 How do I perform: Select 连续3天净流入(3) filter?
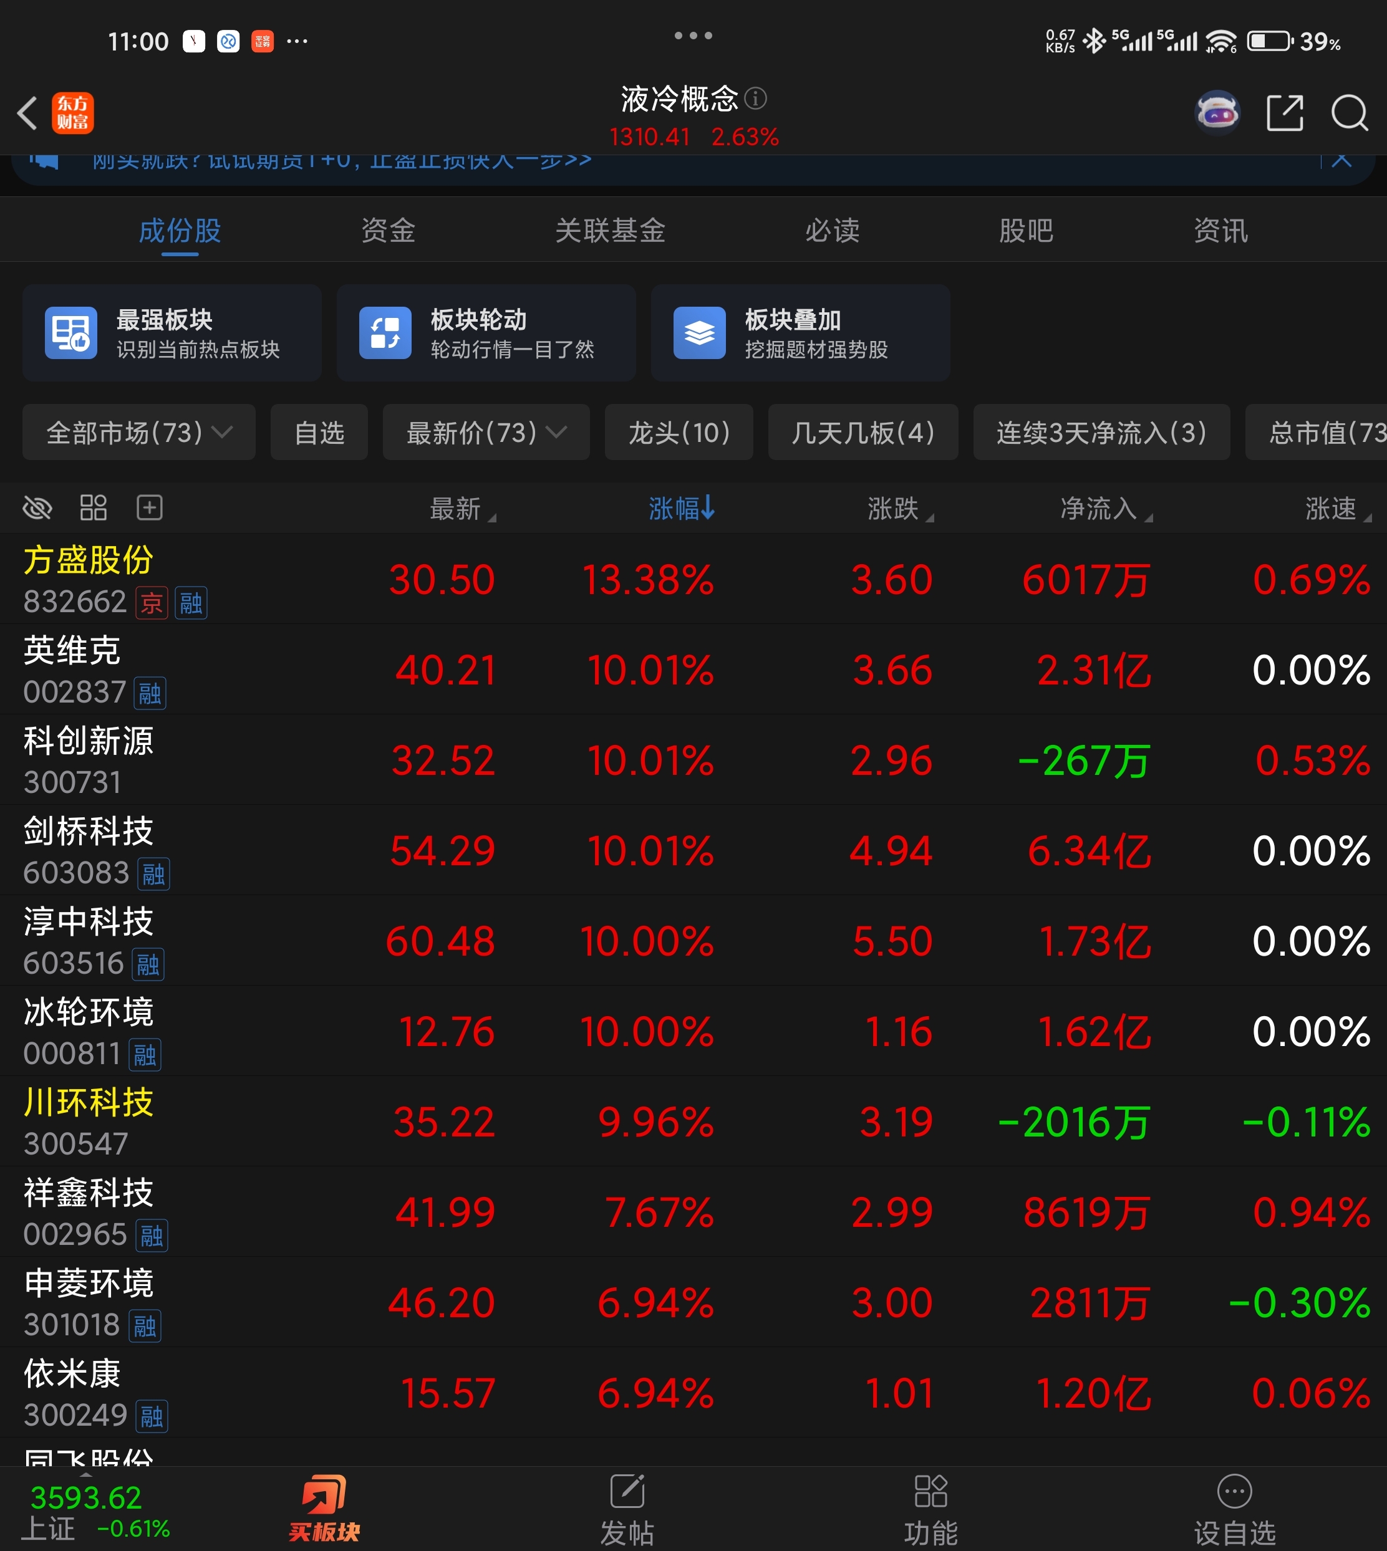click(1101, 432)
